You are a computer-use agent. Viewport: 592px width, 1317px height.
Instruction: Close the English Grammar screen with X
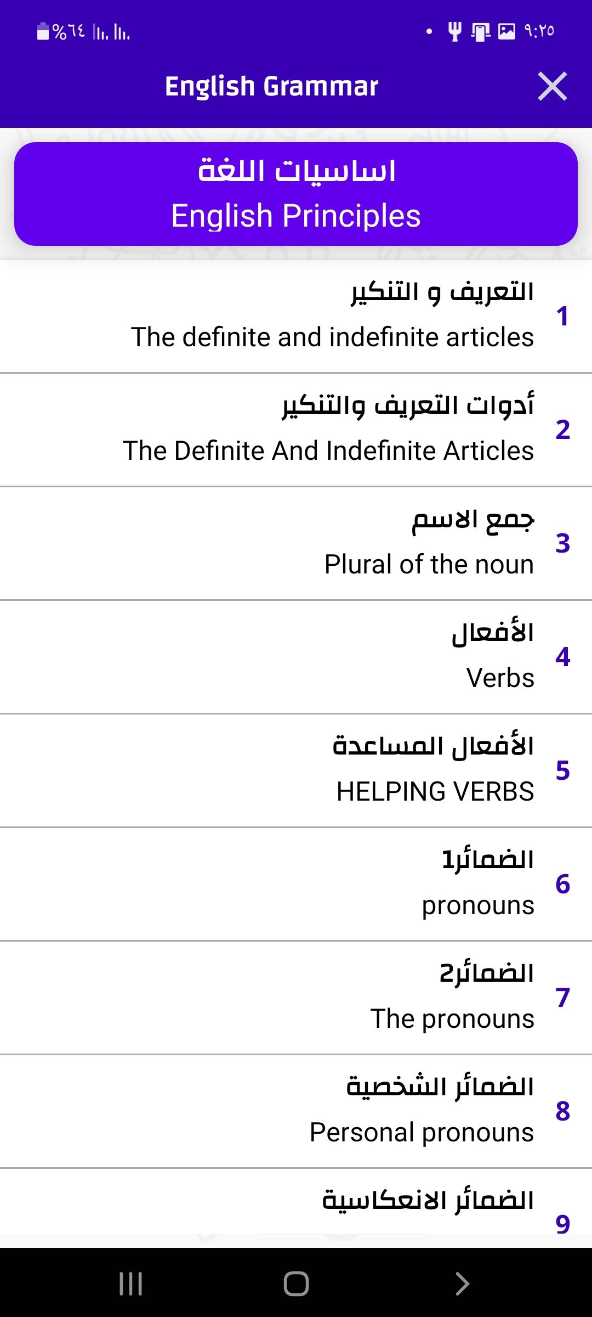(x=552, y=87)
